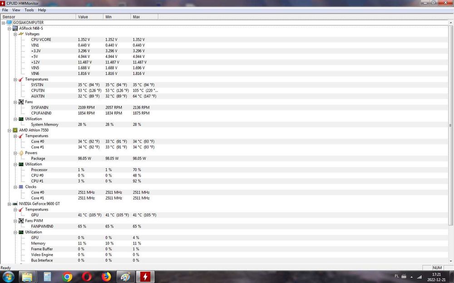Select the CPUTIN temperature row

click(224, 91)
